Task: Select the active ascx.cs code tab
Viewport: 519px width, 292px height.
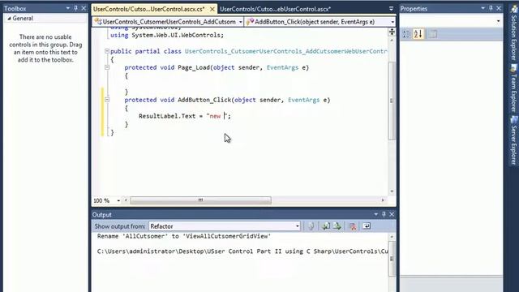Action: (149, 9)
